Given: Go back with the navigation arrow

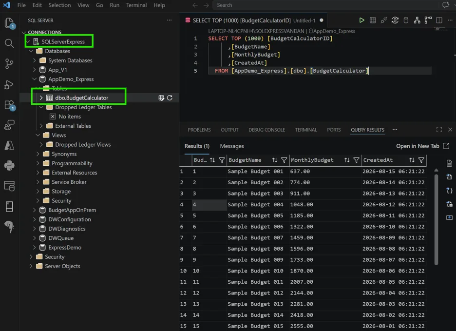Looking at the screenshot, I should (195, 5).
